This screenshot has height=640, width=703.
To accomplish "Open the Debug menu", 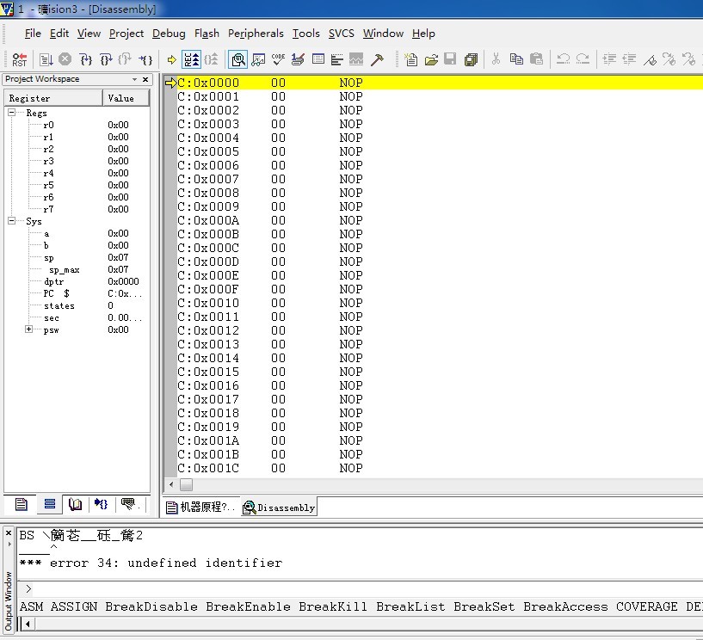I will 169,34.
